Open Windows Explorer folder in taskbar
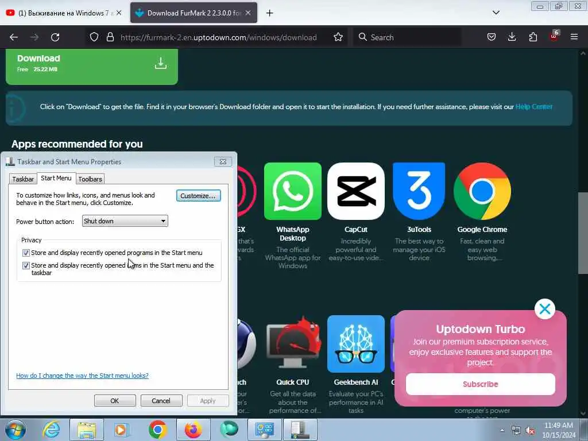Viewport: 588px width, 441px height. pos(87,430)
